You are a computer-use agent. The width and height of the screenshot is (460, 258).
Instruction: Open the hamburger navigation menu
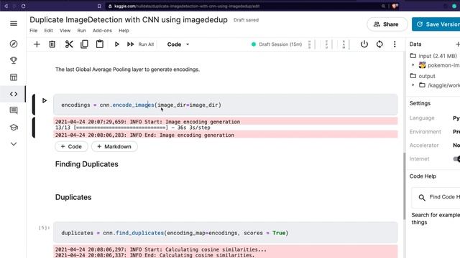[x=14, y=24]
